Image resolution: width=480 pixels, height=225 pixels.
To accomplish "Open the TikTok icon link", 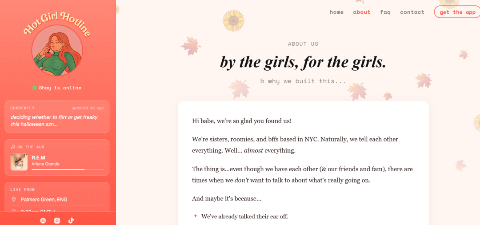I will coord(71,221).
